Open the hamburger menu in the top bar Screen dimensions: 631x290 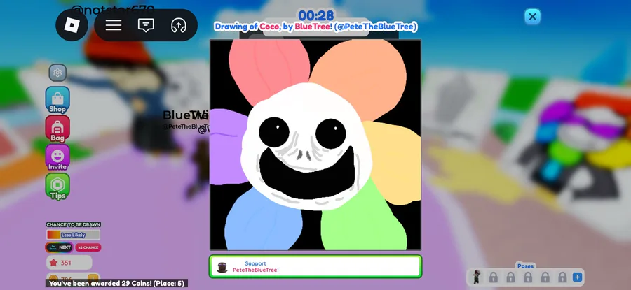(114, 25)
